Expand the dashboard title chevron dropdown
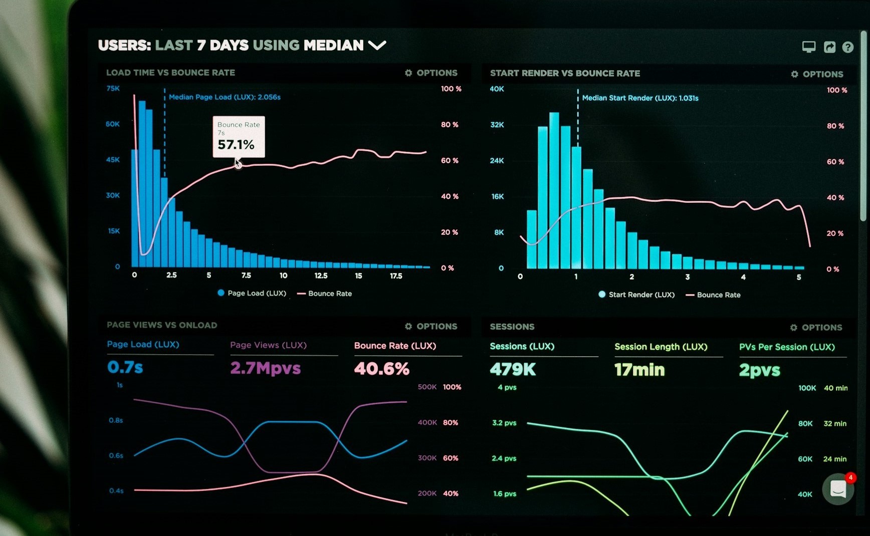 (x=377, y=46)
